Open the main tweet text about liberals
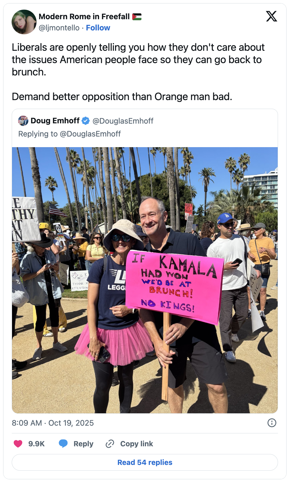Viewport: 288px width, 483px height. coord(138,72)
